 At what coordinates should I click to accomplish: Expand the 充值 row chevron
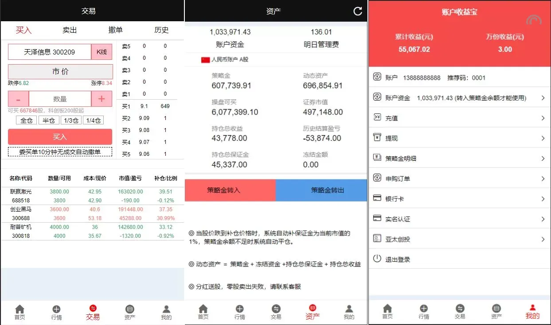tap(543, 118)
